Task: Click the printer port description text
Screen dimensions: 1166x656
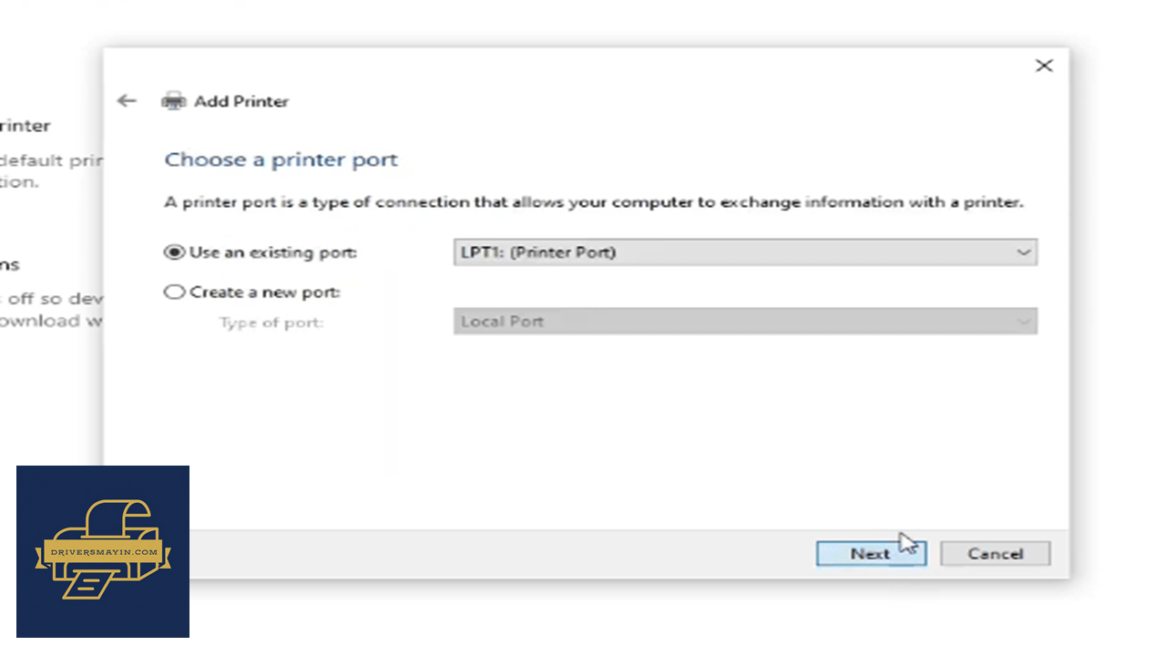Action: point(594,202)
